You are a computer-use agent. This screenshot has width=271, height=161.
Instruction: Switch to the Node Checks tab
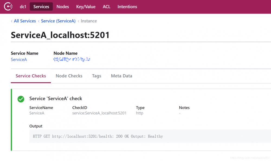click(69, 76)
